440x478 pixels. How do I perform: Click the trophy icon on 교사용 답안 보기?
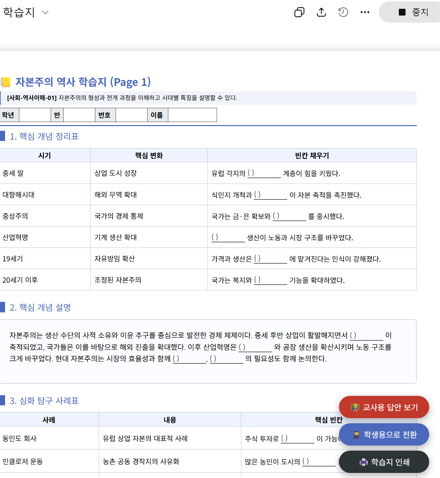(355, 407)
